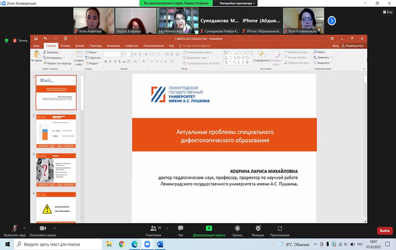Expand audio options arrow next to microphone
This screenshot has height=250, width=396.
click(24, 228)
